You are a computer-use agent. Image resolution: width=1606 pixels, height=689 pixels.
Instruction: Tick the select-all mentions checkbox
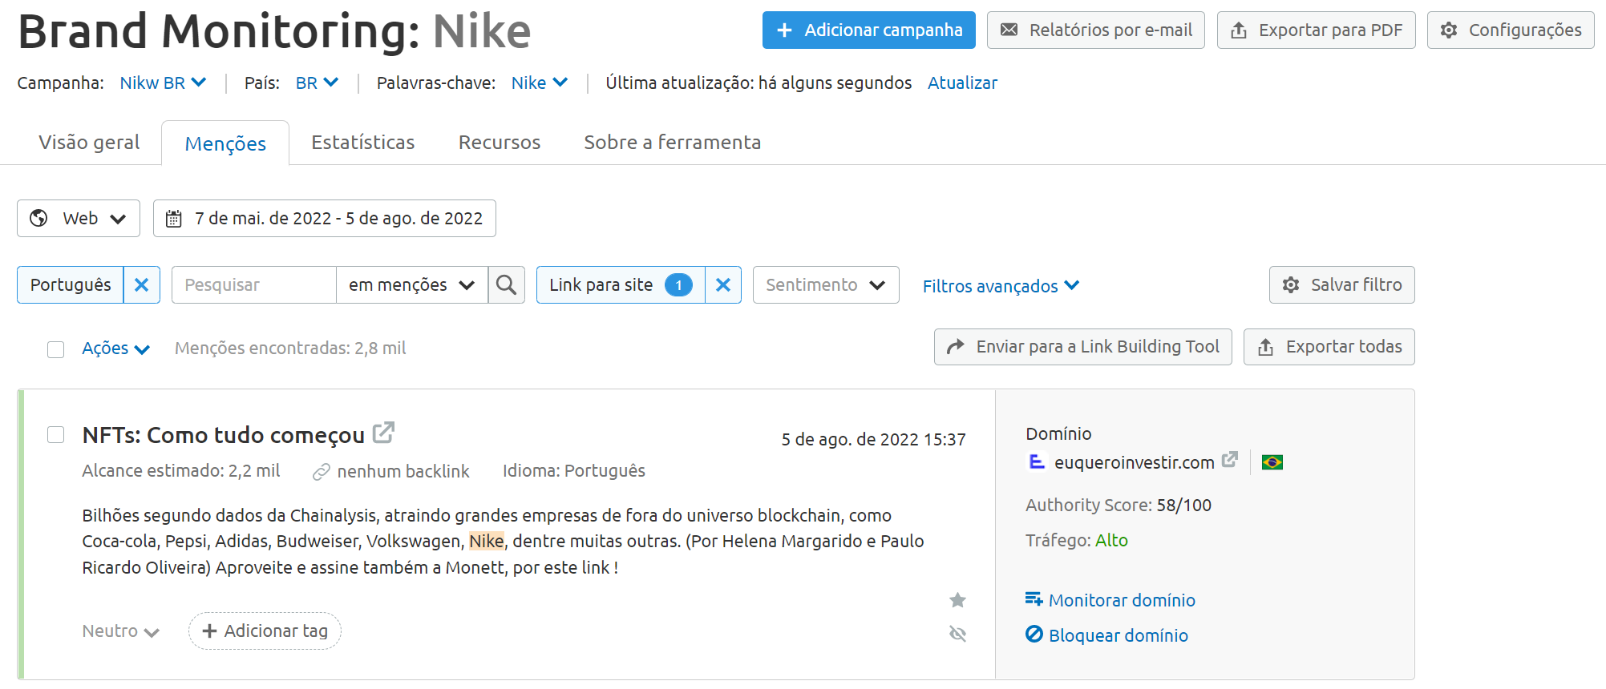coord(55,349)
